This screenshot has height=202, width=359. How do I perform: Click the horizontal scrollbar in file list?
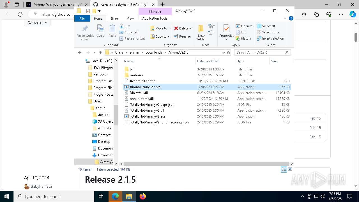click(x=206, y=164)
